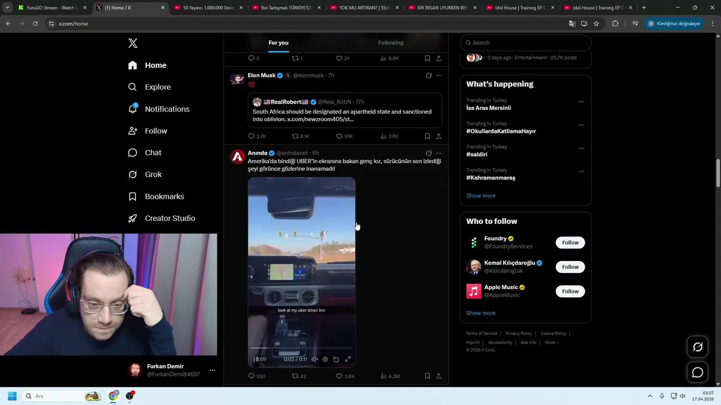
Task: Switch to 'YOK MU ARTIRAN?' browser tab
Action: [364, 8]
